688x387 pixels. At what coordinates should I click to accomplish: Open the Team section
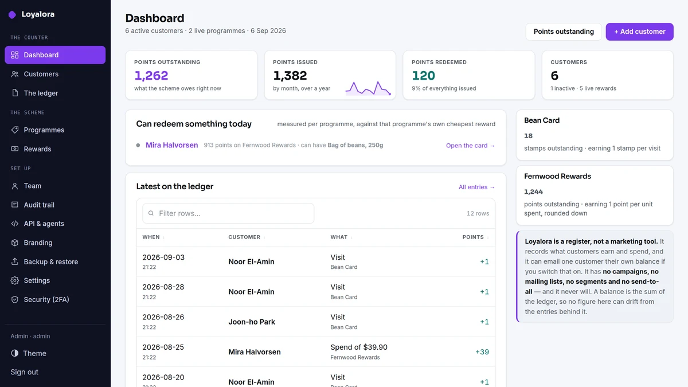55,186
